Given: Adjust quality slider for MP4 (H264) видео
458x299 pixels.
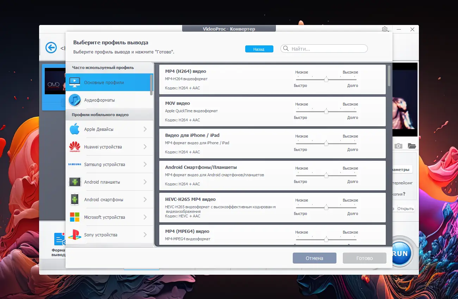Looking at the screenshot, I should tap(326, 79).
